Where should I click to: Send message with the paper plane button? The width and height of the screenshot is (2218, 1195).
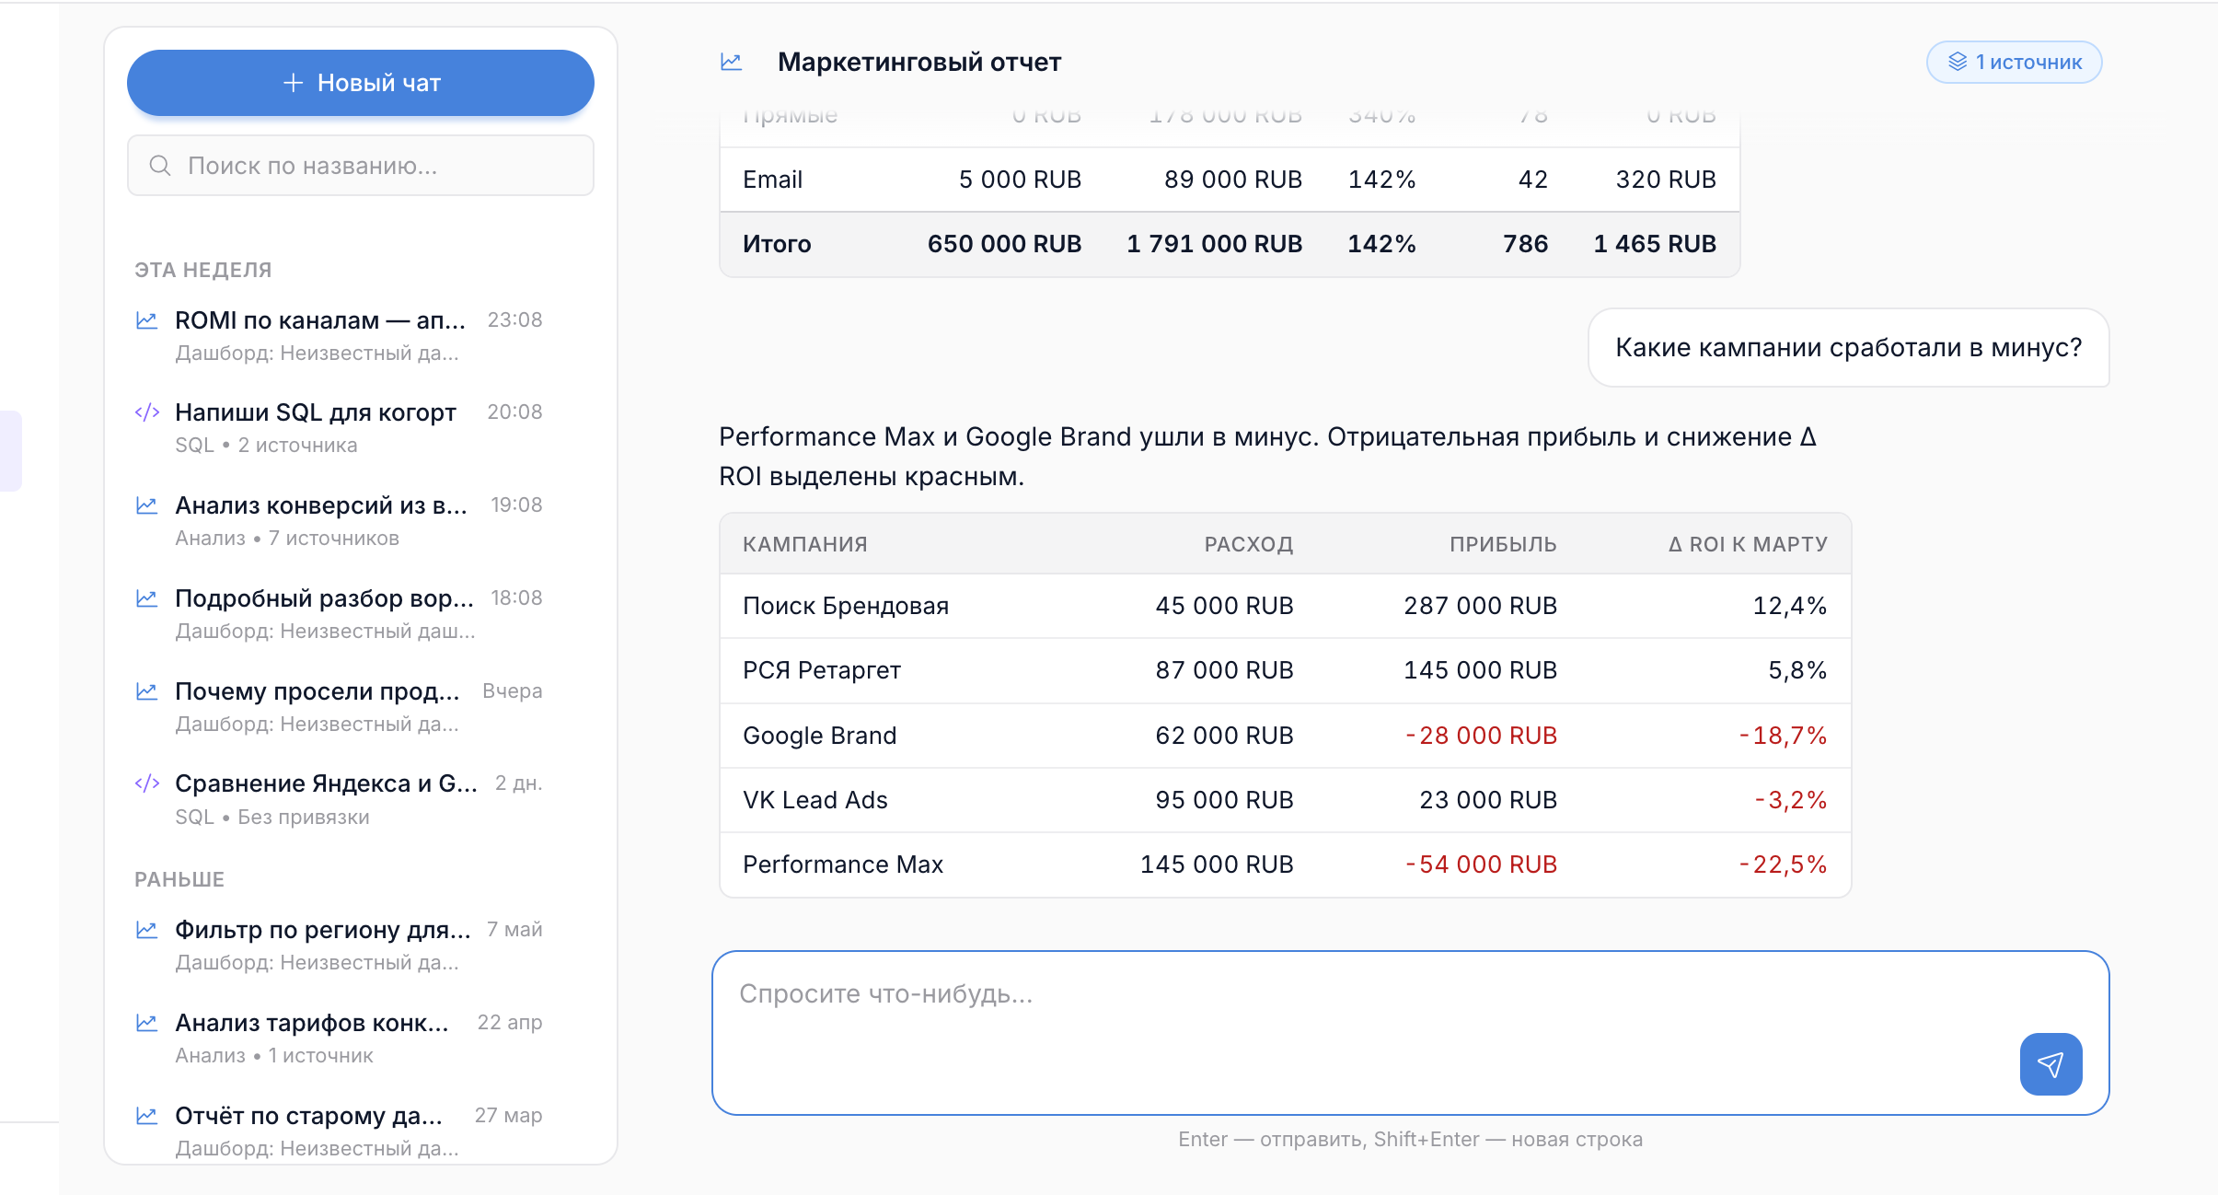[x=2050, y=1064]
